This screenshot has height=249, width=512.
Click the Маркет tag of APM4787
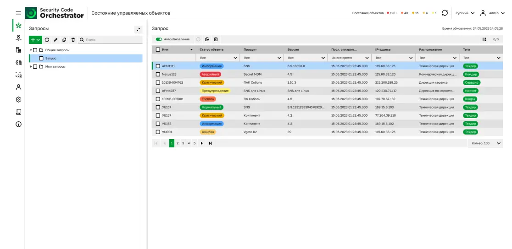471,91
